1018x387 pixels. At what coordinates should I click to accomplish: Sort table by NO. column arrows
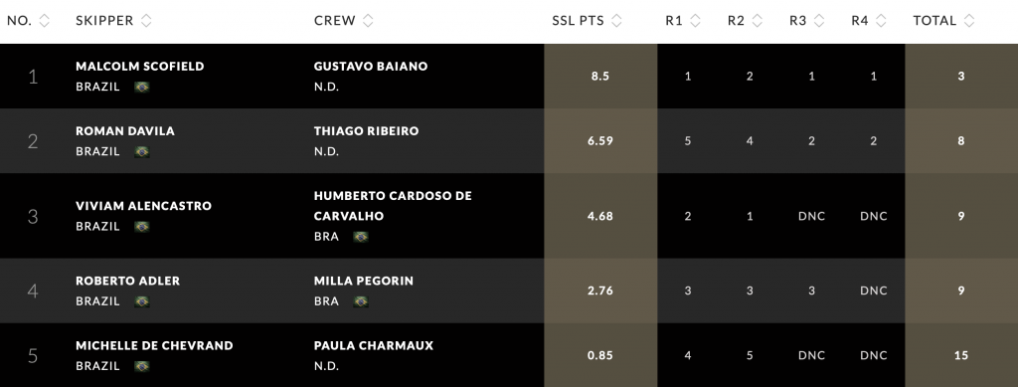click(44, 21)
